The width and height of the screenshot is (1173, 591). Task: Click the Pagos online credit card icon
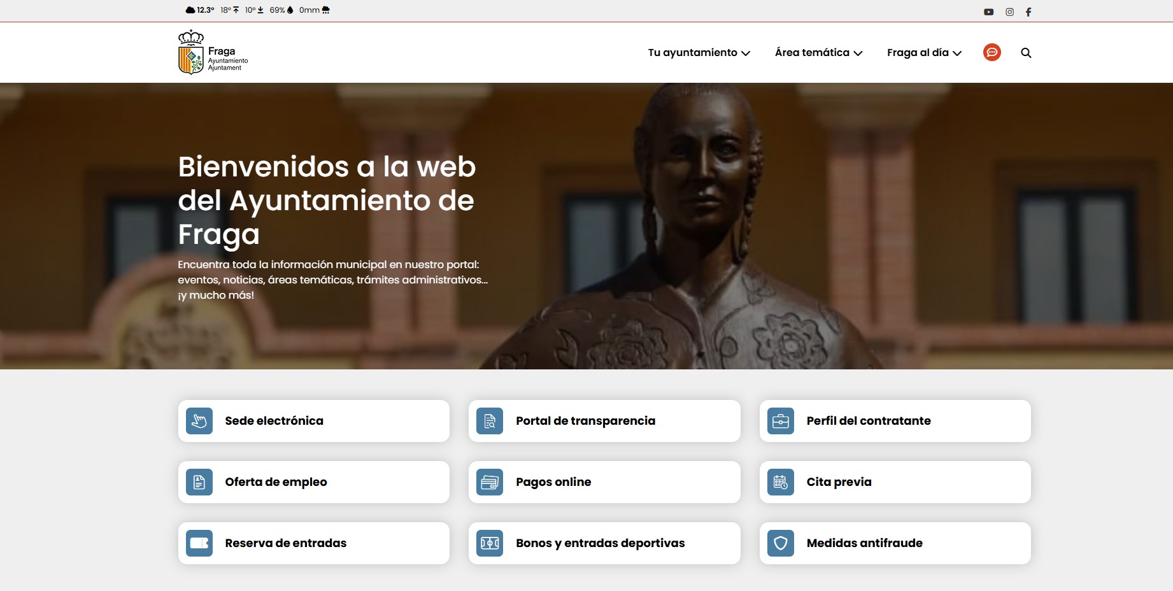tap(490, 482)
